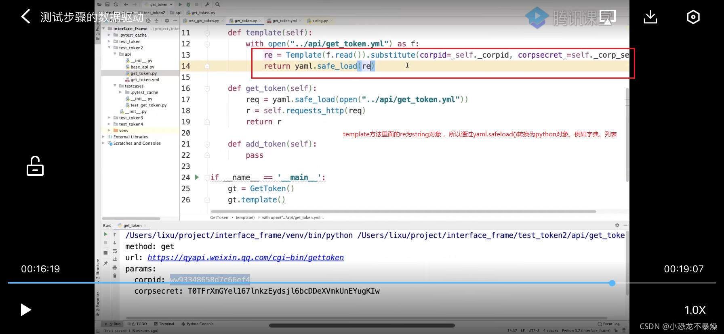Navigate back with the toolbar left arrow
724x334 pixels.
[x=126, y=4]
